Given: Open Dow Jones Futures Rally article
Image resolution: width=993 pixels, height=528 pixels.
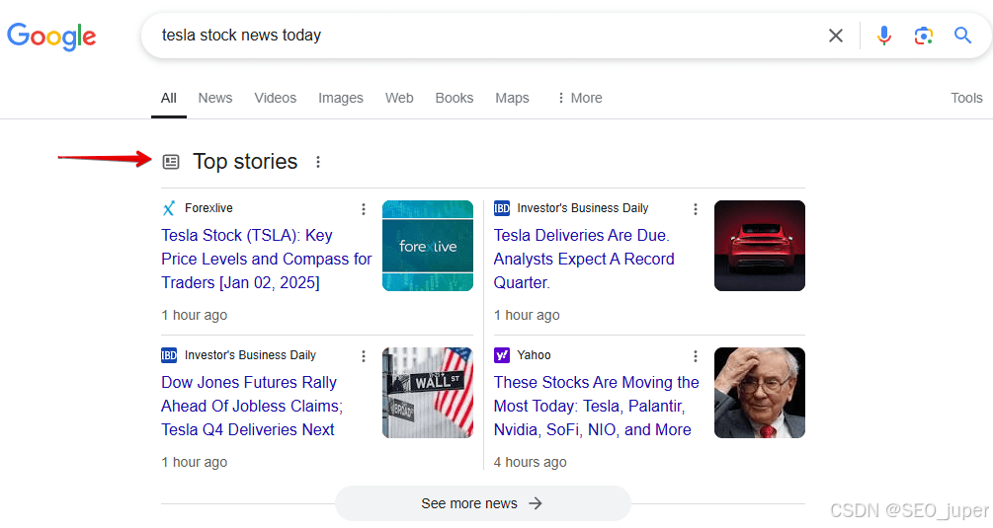Looking at the screenshot, I should 252,407.
